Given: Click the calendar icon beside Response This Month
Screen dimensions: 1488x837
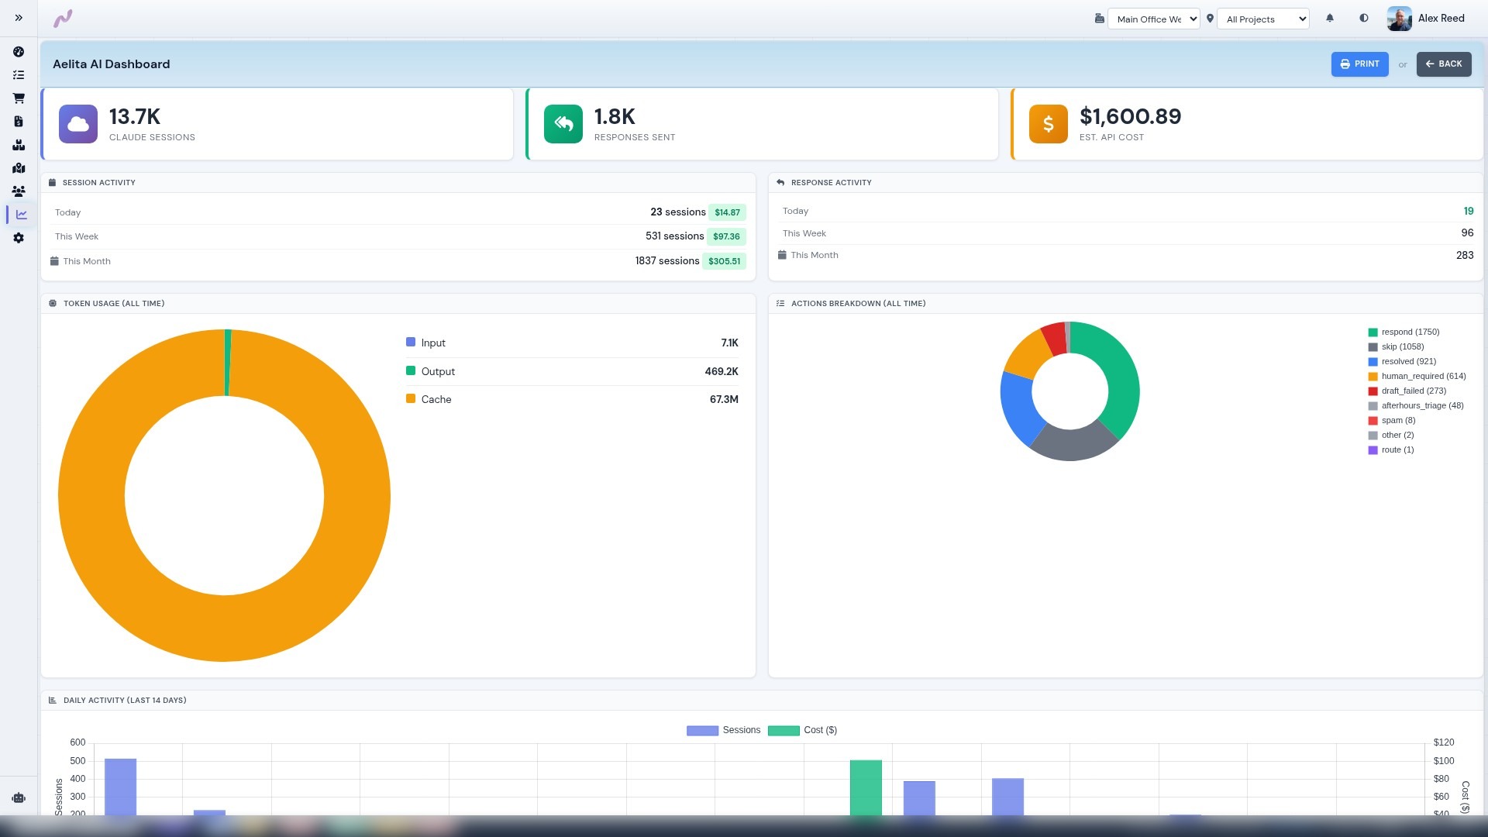Looking at the screenshot, I should 782,255.
